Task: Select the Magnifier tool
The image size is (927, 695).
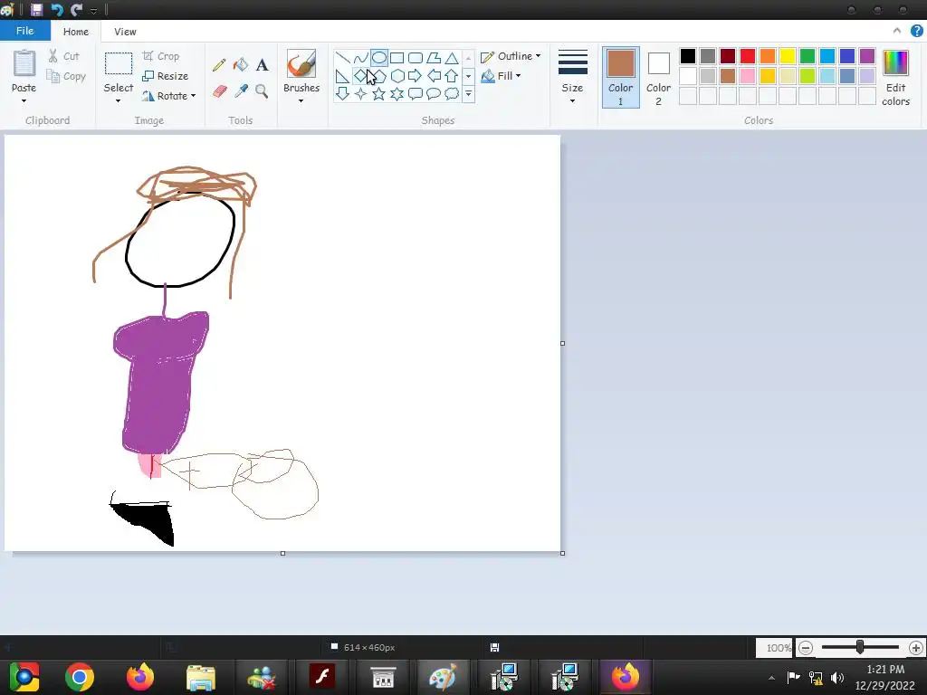Action: (262, 91)
